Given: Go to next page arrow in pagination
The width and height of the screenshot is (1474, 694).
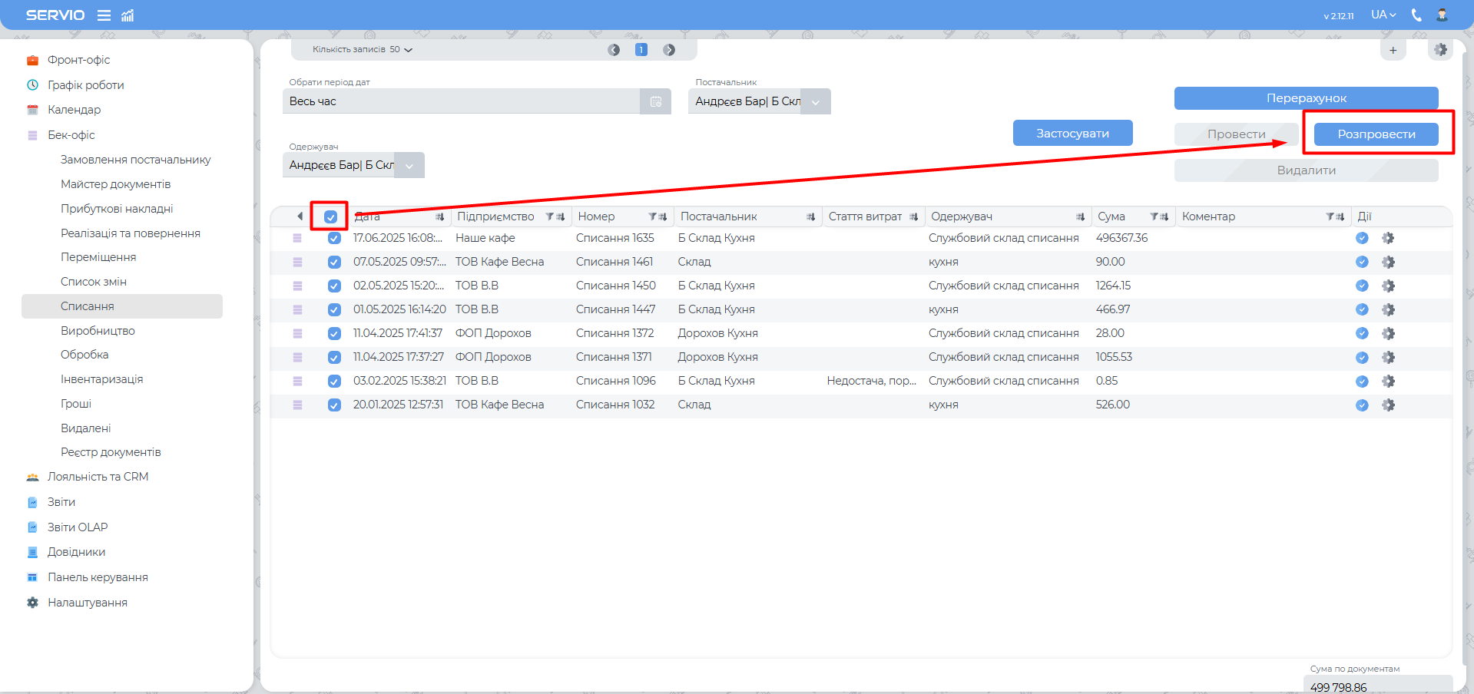Looking at the screenshot, I should (669, 50).
